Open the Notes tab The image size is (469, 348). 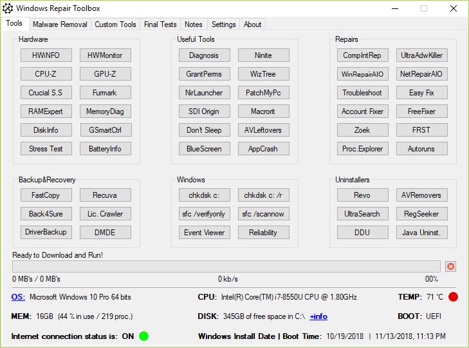point(193,24)
